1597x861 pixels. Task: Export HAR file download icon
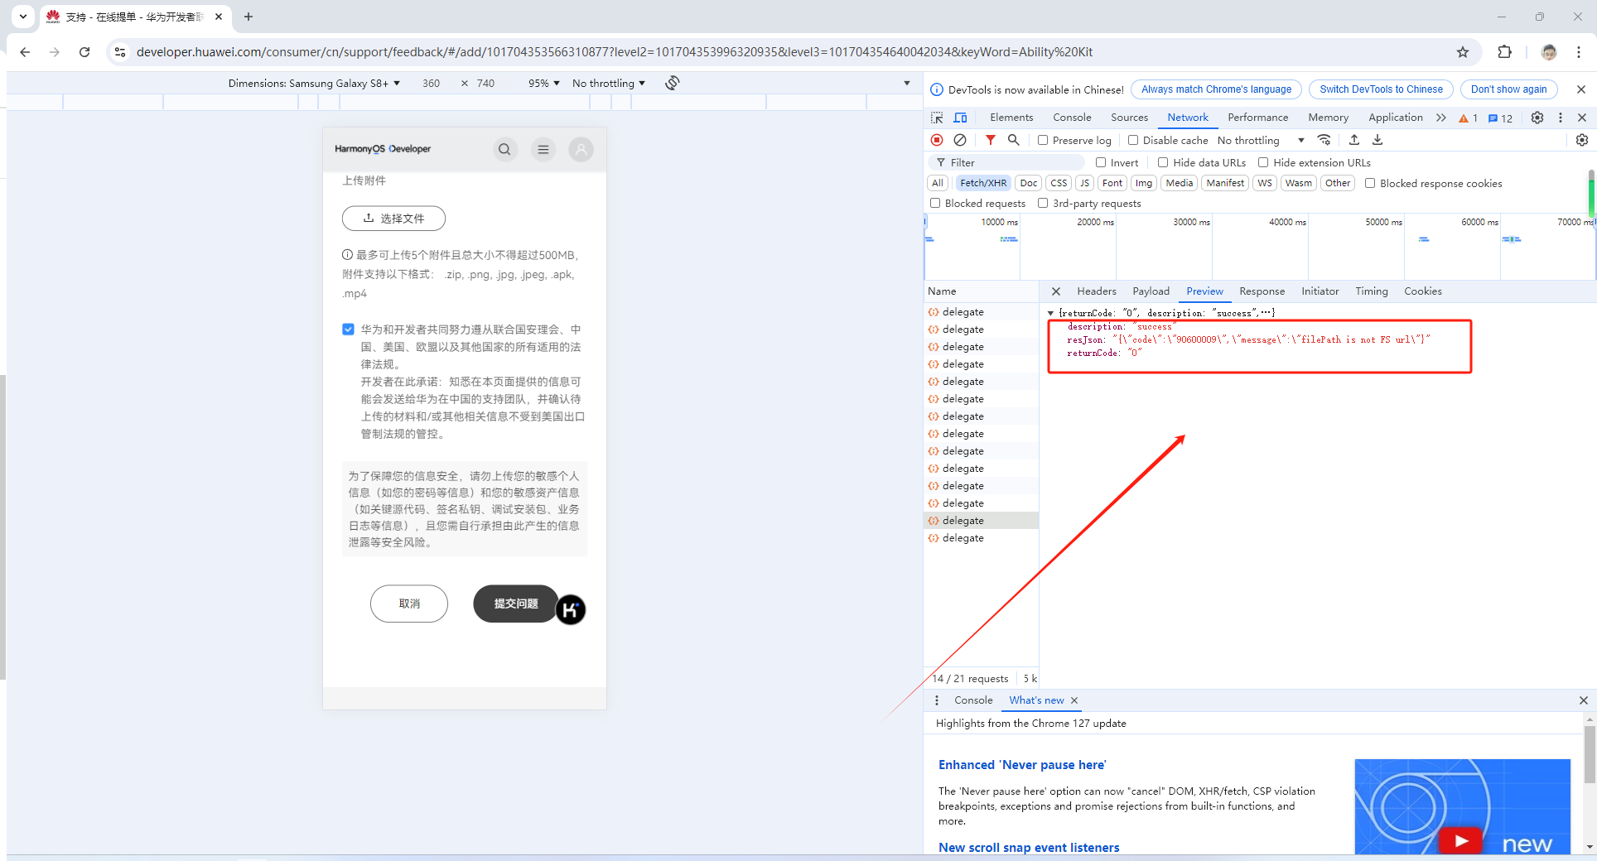pos(1377,140)
